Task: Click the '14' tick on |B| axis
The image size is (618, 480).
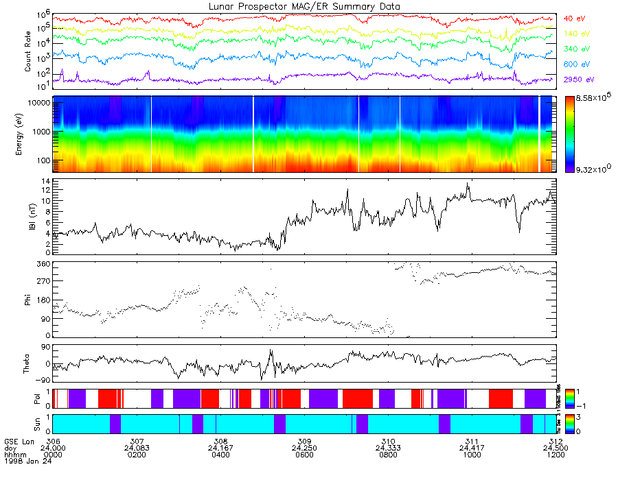Action: [45, 182]
